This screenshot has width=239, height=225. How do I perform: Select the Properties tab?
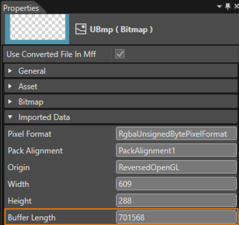21,8
